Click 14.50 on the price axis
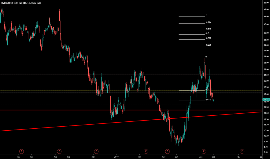The height and width of the screenshot is (159, 270). click(x=266, y=107)
